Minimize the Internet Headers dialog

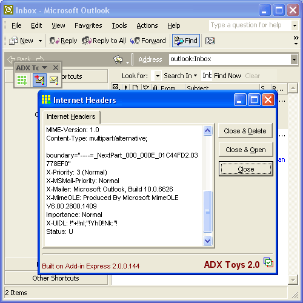tap(240, 100)
